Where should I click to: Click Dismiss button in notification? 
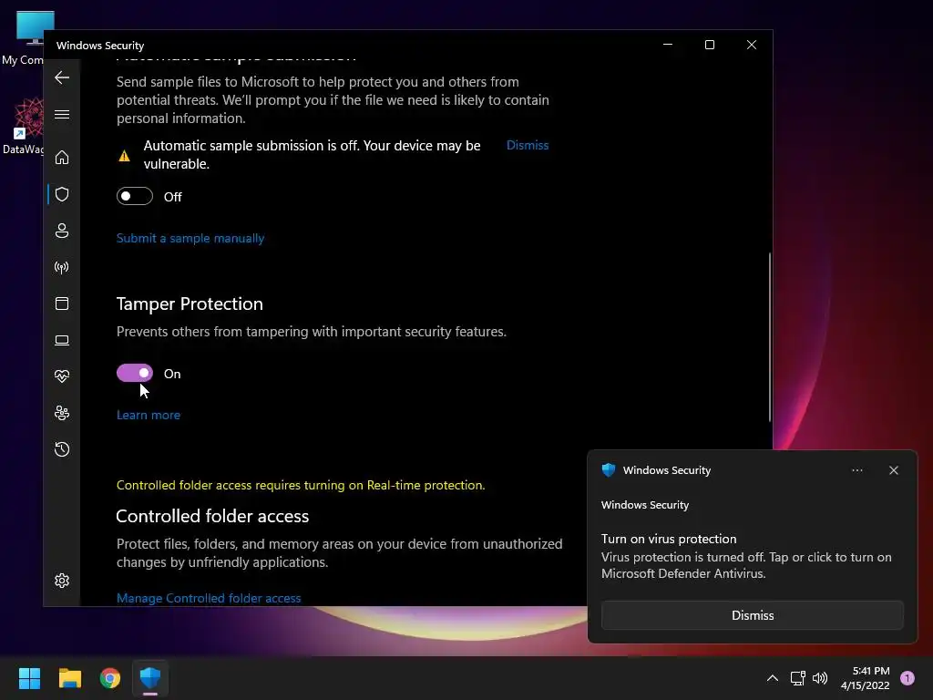(752, 615)
